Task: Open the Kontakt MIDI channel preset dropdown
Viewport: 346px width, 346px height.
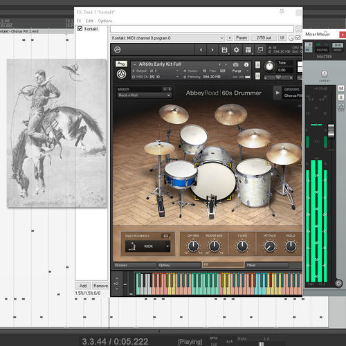Action: pos(167,38)
